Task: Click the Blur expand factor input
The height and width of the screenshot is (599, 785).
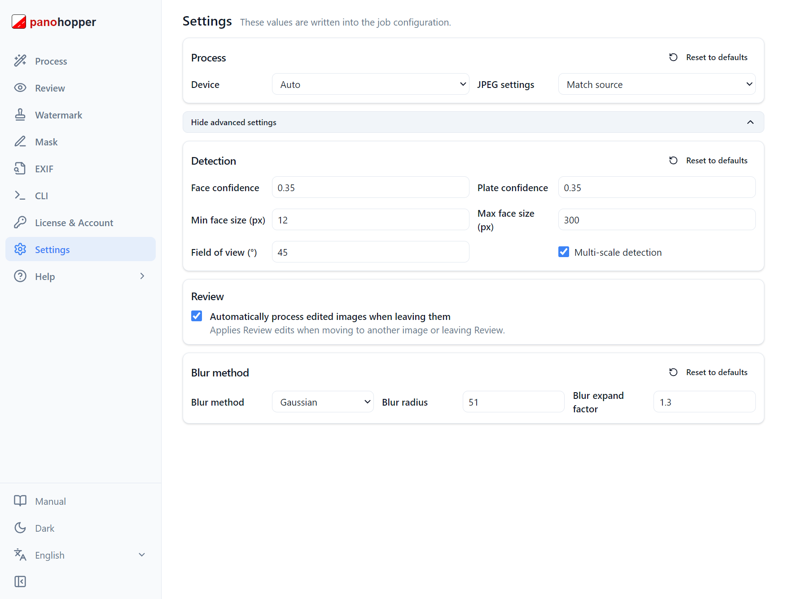Action: (705, 402)
